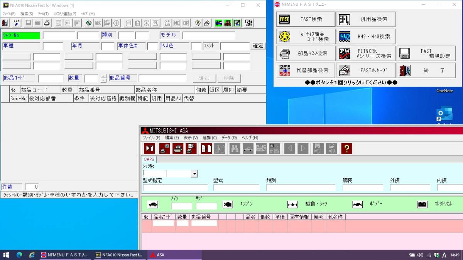The height and width of the screenshot is (260, 463).
Task: Click the eraser icon in Nissan Fast toolbar
Action: click(207, 23)
